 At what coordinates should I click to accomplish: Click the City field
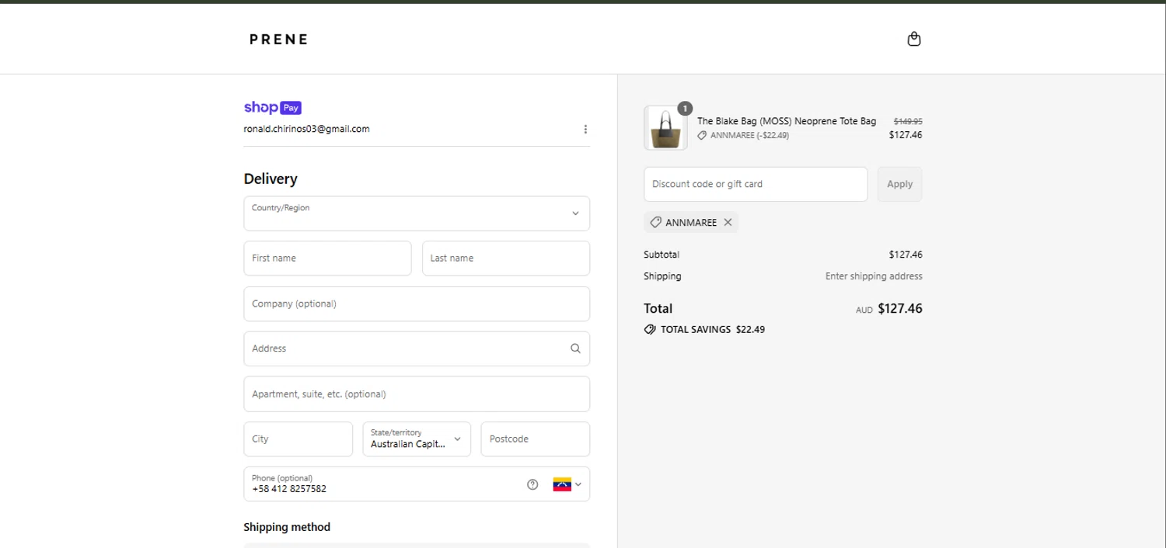[x=298, y=439]
